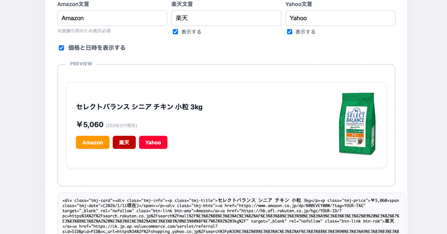Click the orange Amazon button in preview

pyautogui.click(x=93, y=142)
